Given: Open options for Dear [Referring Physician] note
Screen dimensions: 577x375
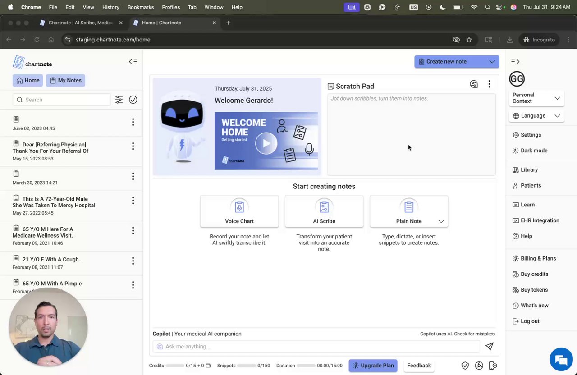Looking at the screenshot, I should (x=133, y=146).
